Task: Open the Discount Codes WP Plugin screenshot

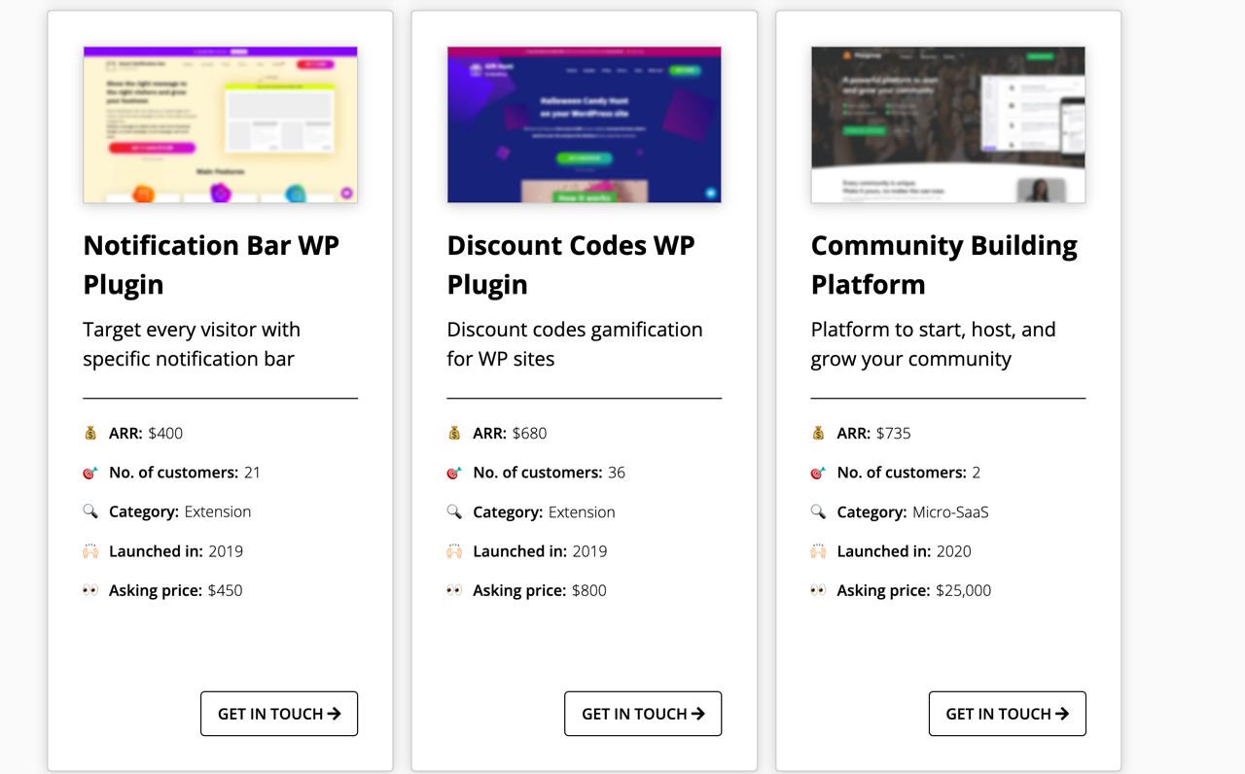Action: (x=584, y=124)
